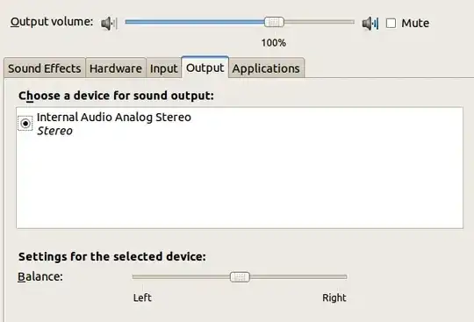Click the unfilled part of the volume track
The height and width of the screenshot is (322, 474).
[x=319, y=22]
